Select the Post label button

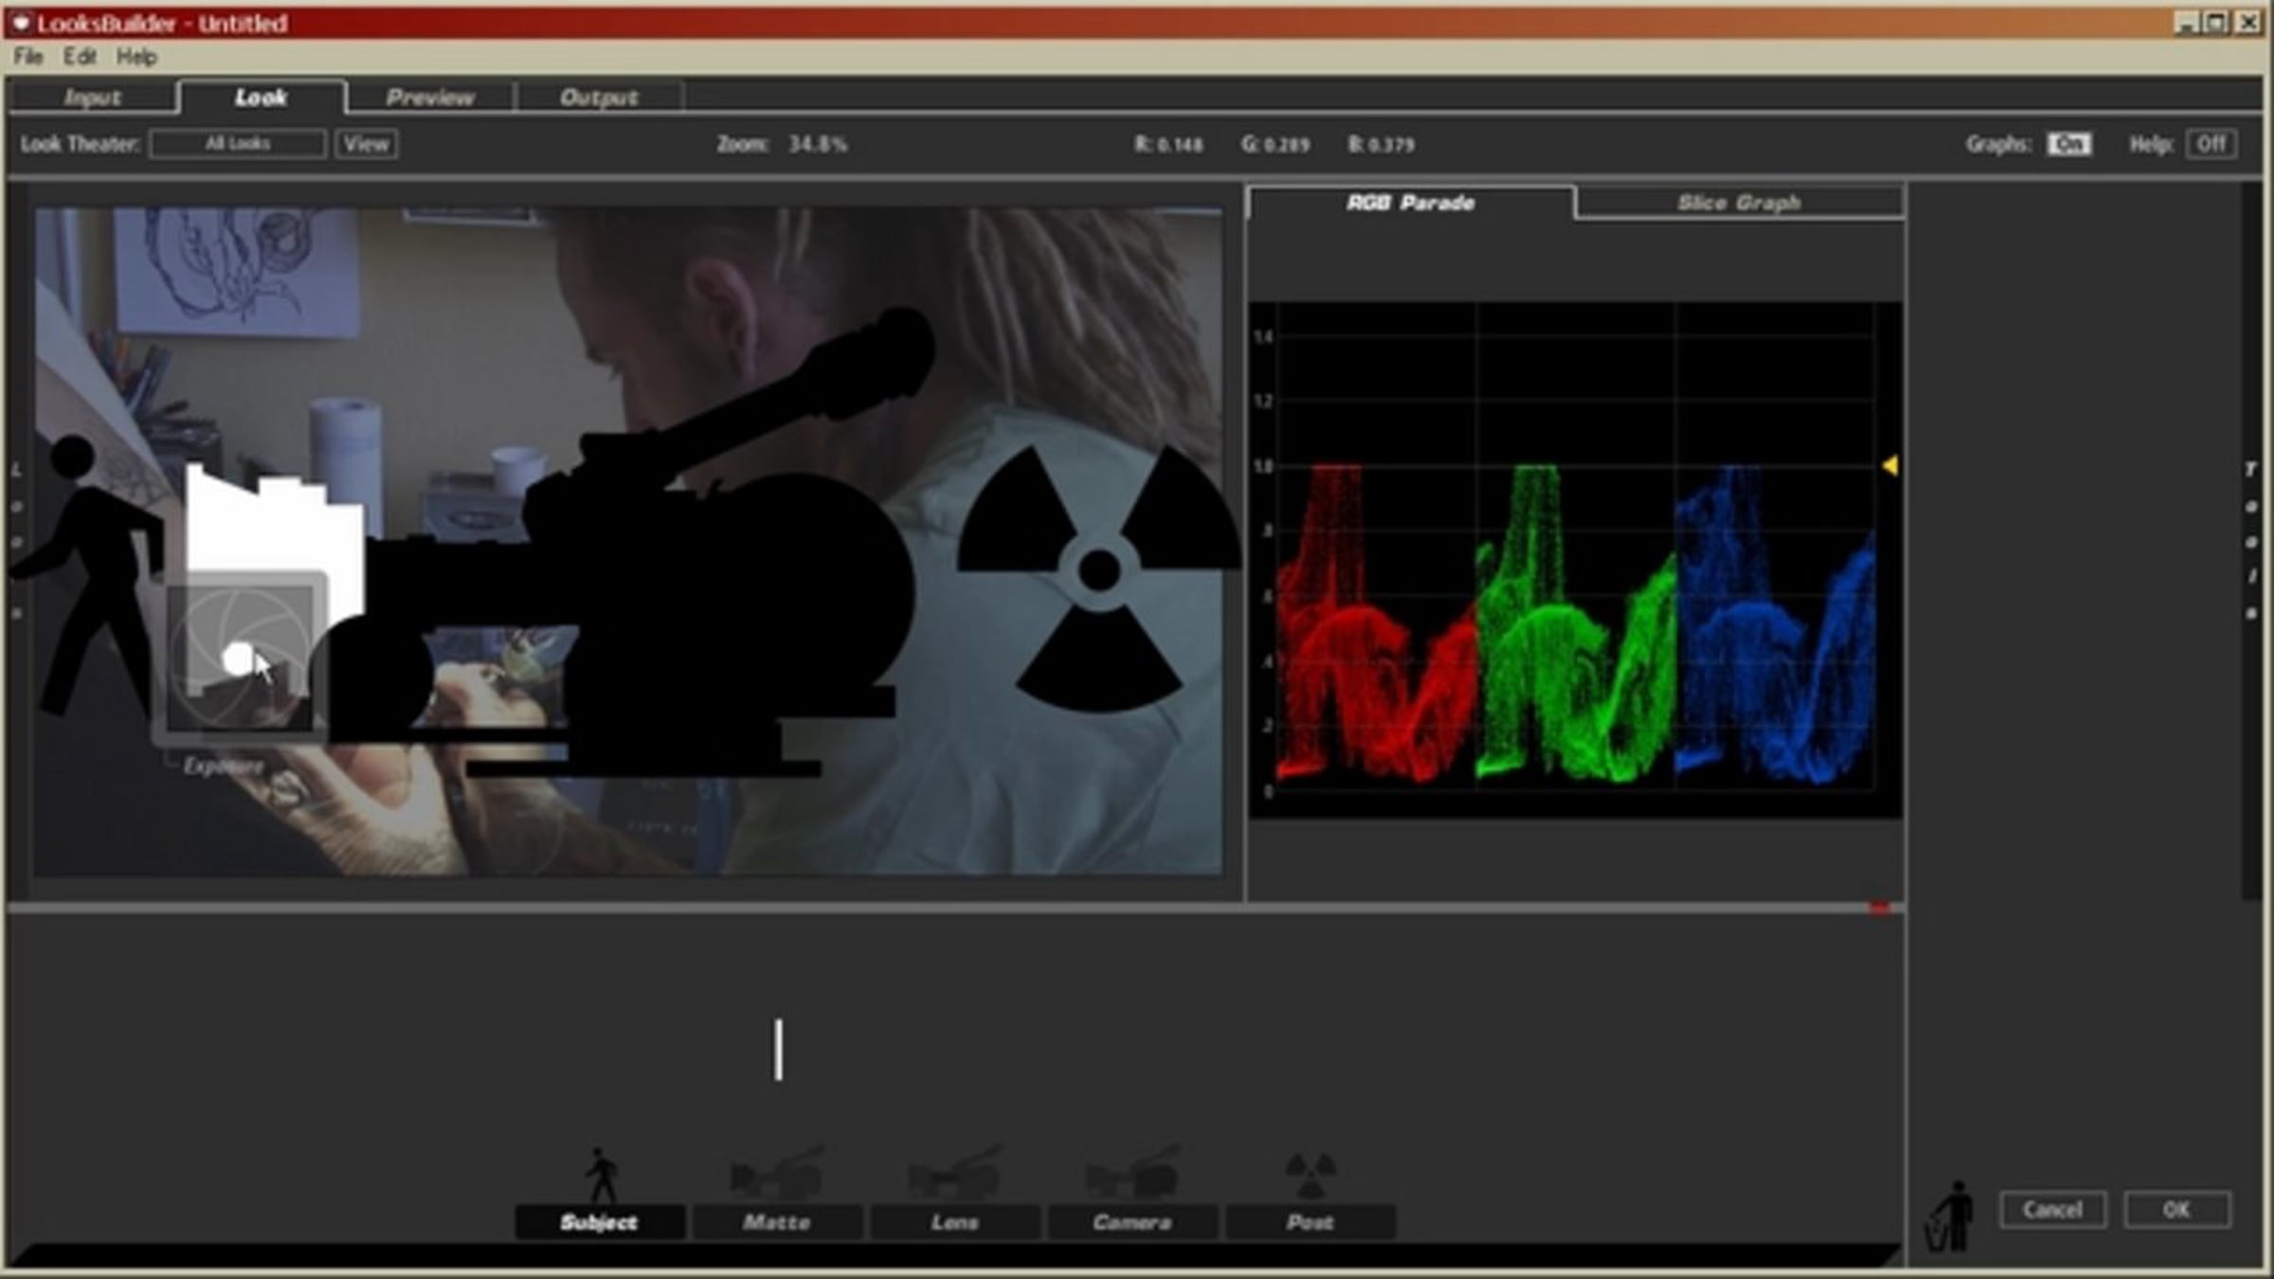coord(1310,1222)
